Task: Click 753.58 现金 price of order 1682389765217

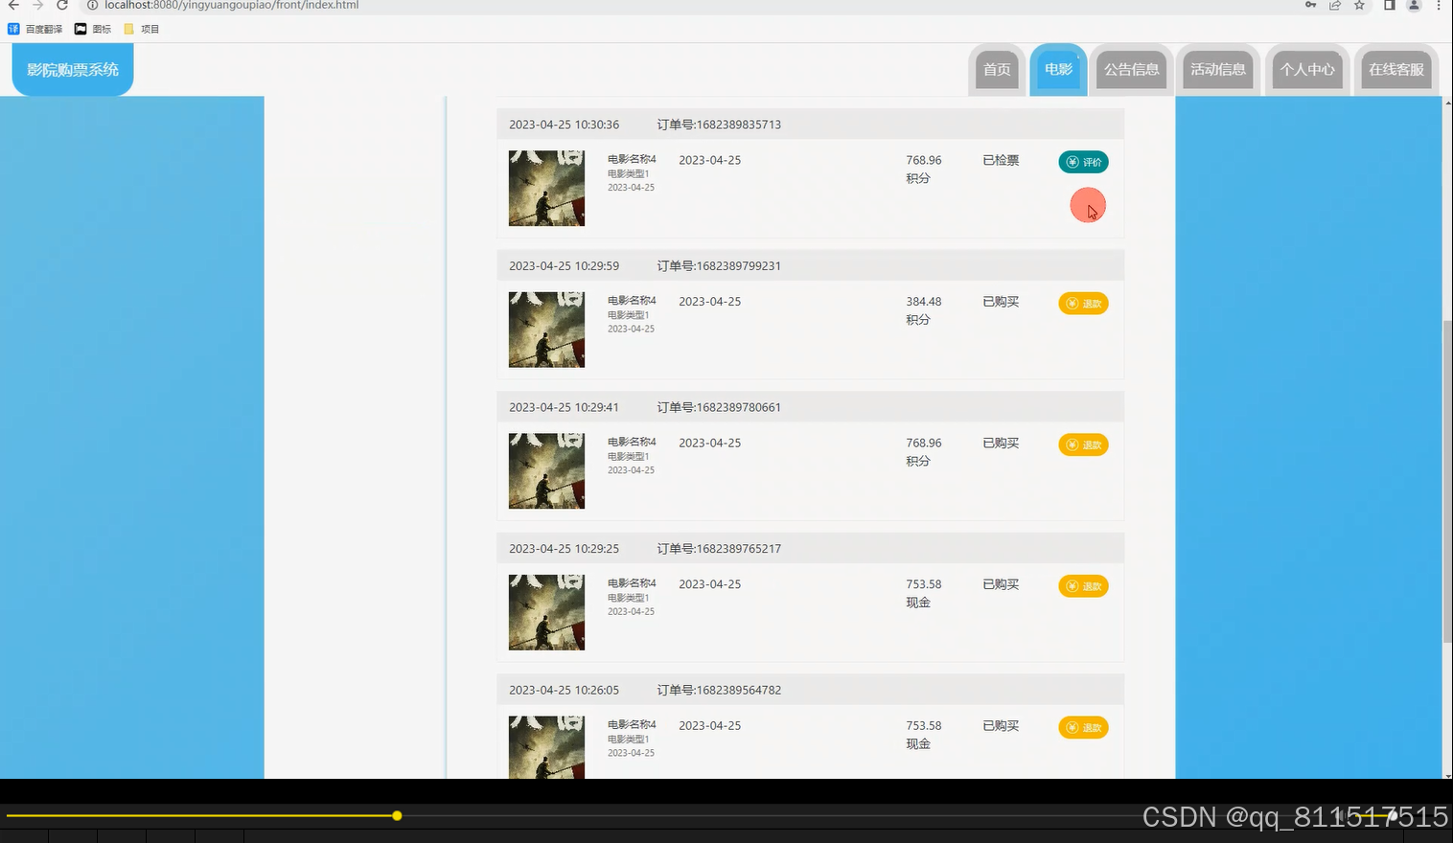Action: point(924,593)
